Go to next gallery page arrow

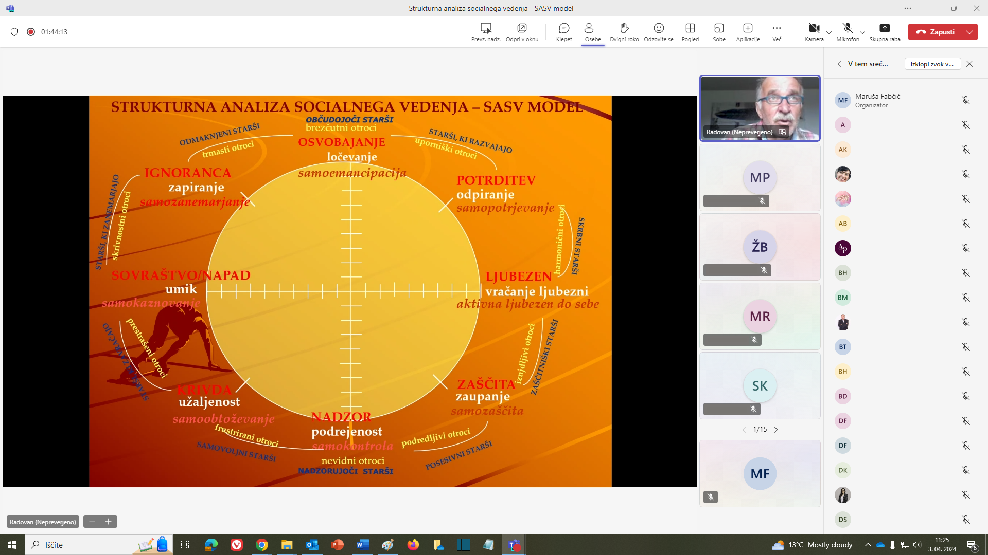tap(776, 430)
